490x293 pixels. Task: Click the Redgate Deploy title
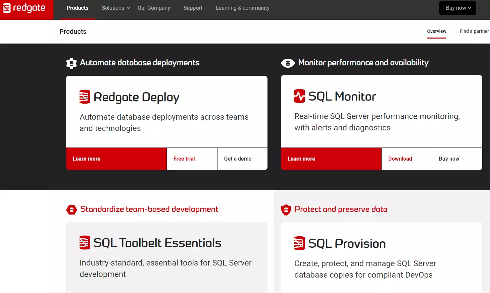pos(136,97)
